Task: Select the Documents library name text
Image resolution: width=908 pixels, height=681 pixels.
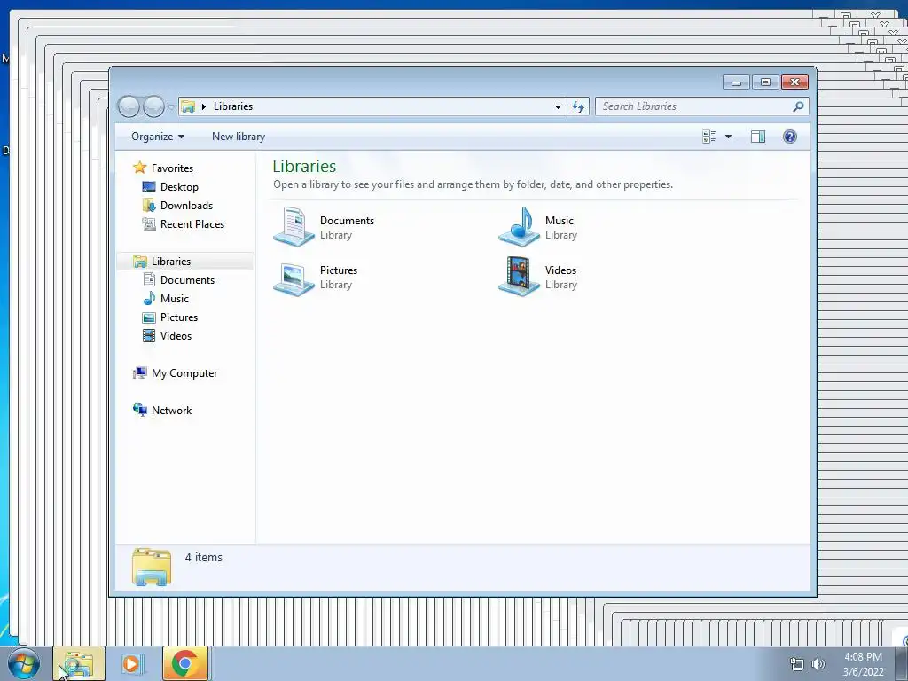Action: 347,221
